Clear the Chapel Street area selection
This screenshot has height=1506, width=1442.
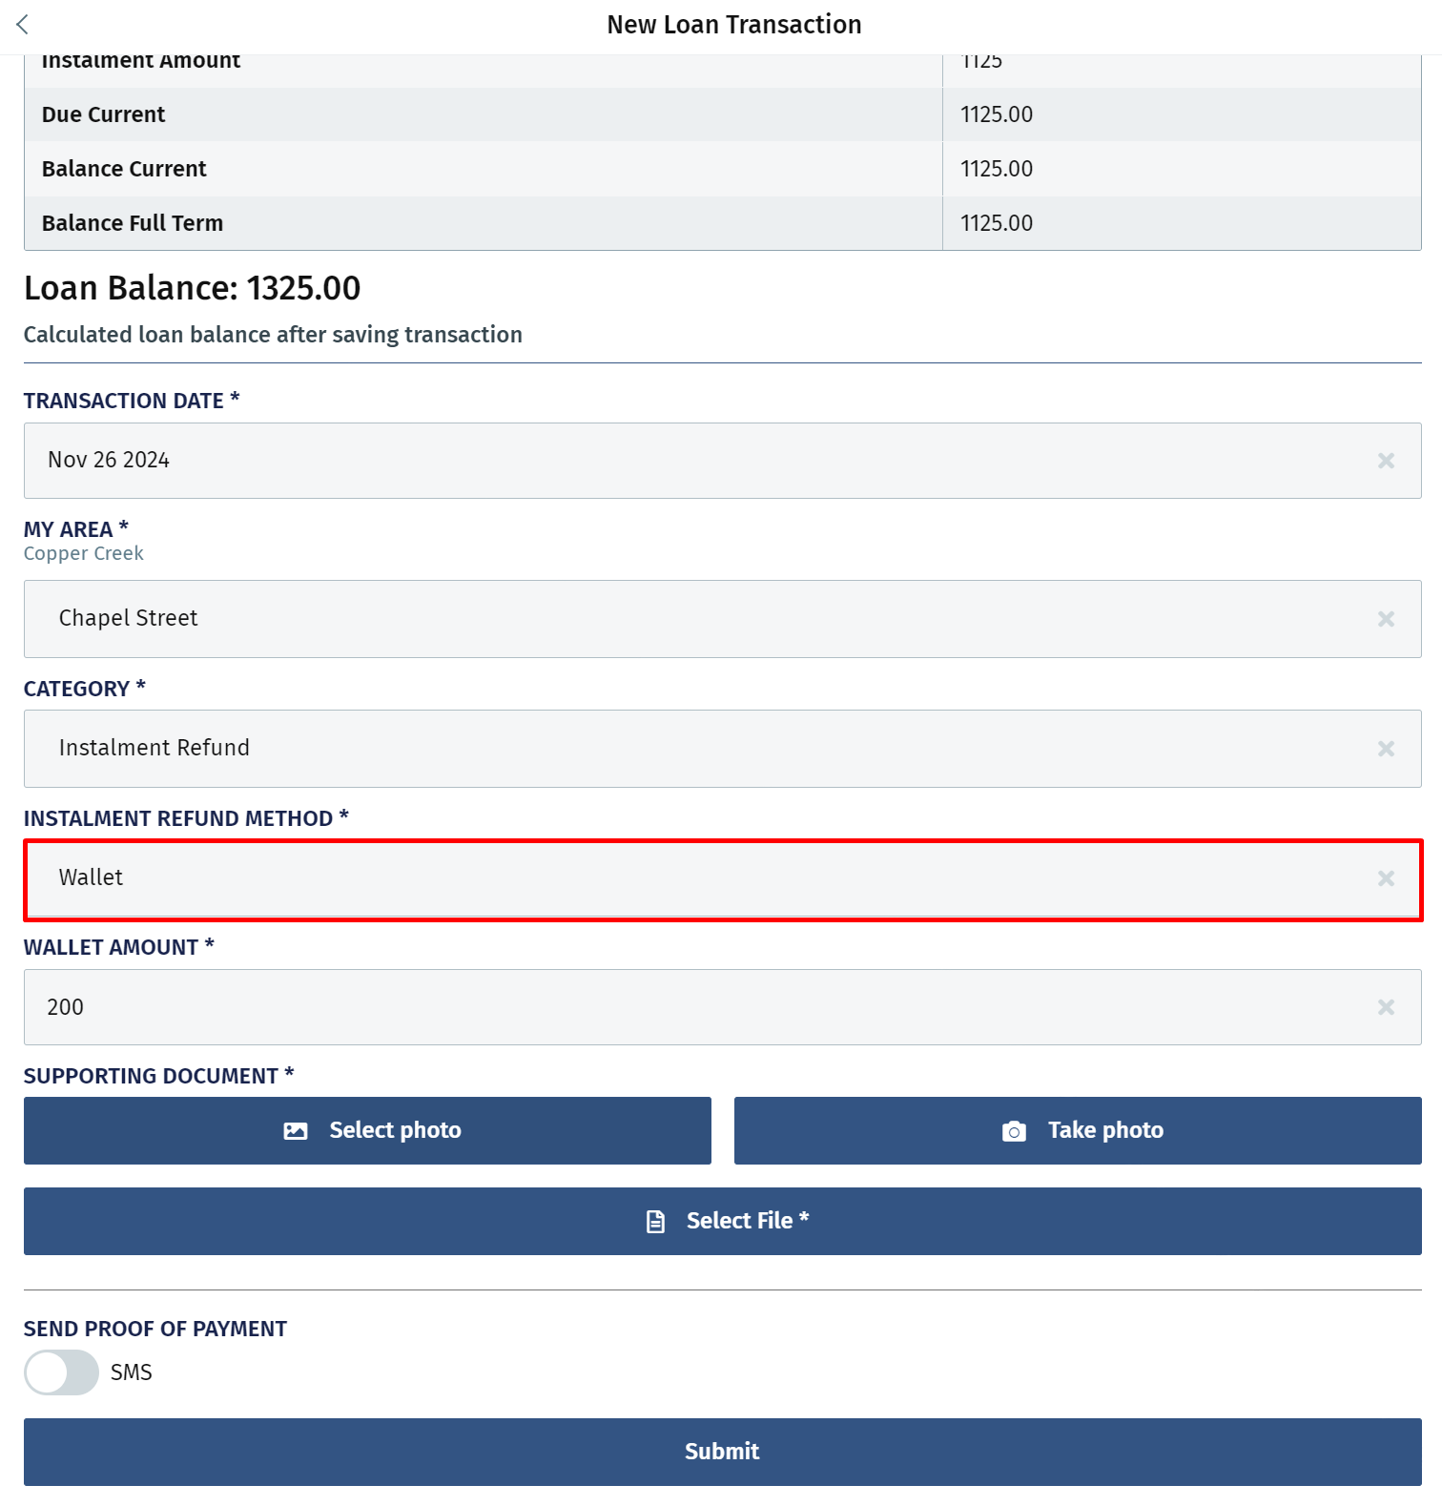tap(1386, 619)
